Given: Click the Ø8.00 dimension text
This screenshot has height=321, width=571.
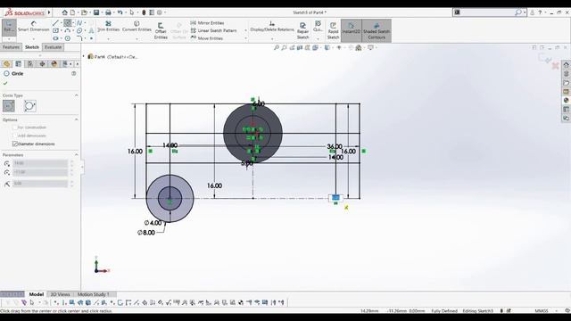Looking at the screenshot, I should pos(146,233).
